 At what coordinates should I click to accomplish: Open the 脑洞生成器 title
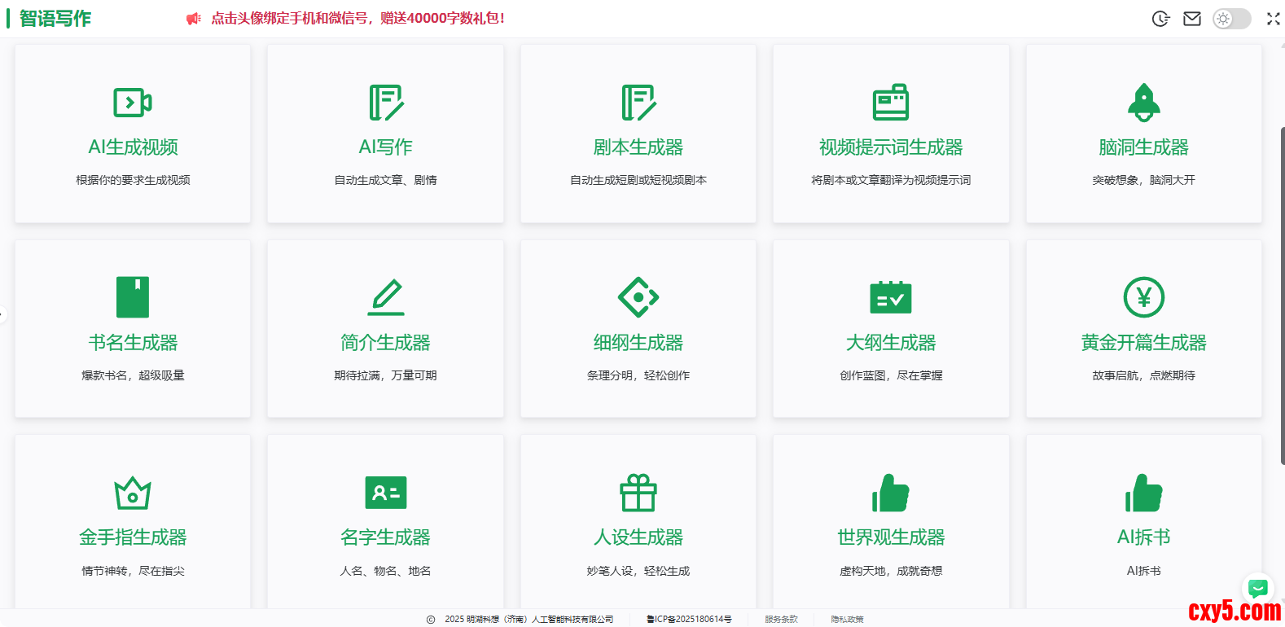1144,147
